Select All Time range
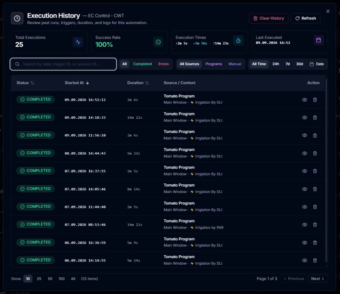Screen dimensions: 340x294 pos(259,64)
